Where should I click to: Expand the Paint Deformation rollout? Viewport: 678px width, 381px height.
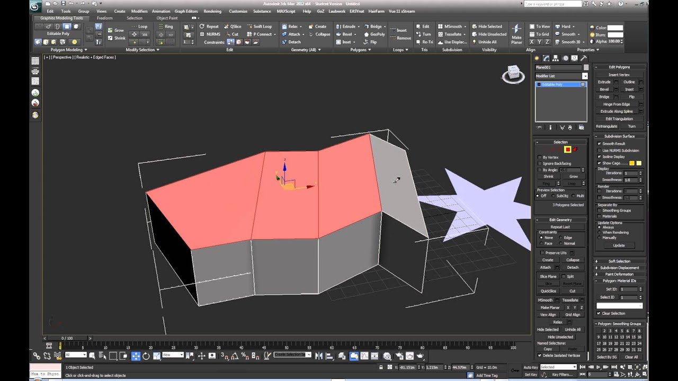tap(619, 274)
